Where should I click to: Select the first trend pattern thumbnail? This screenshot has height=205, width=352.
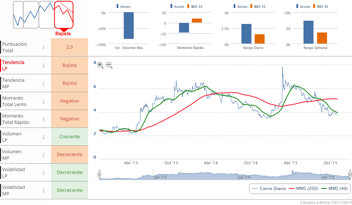click(x=18, y=15)
